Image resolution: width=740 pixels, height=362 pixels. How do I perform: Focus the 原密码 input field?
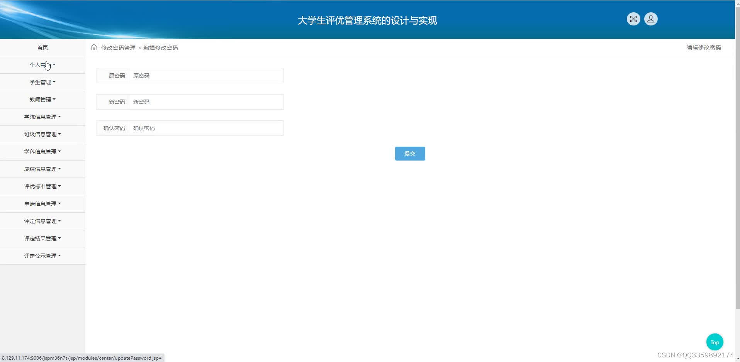(206, 76)
